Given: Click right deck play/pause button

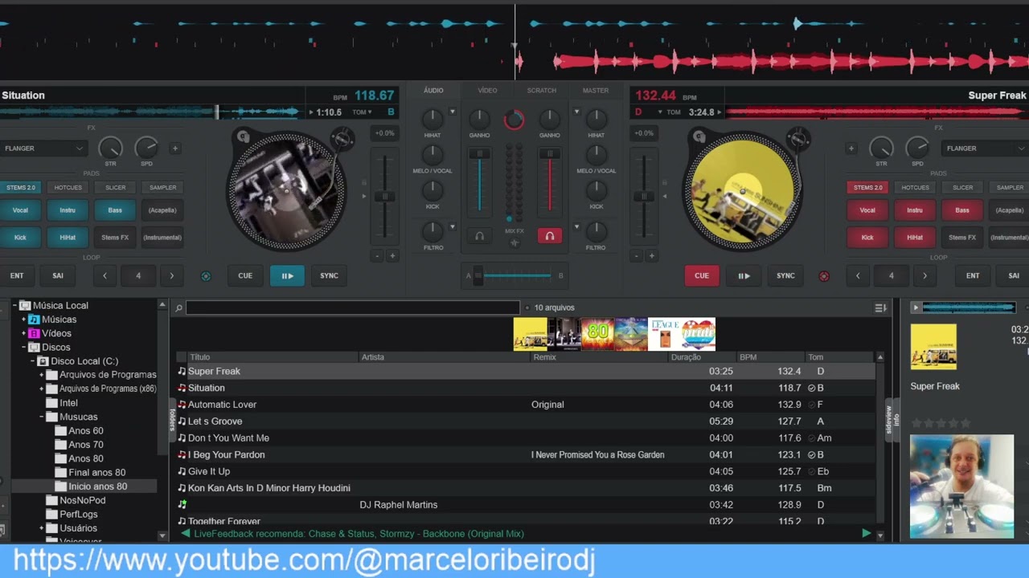Looking at the screenshot, I should click(744, 275).
